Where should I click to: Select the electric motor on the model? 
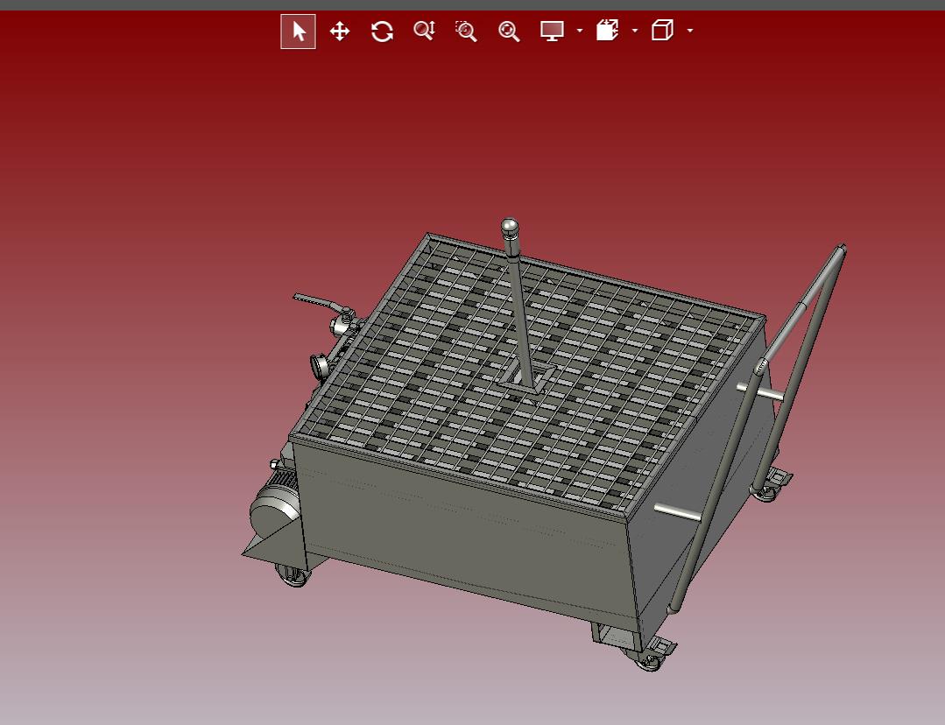click(x=274, y=505)
